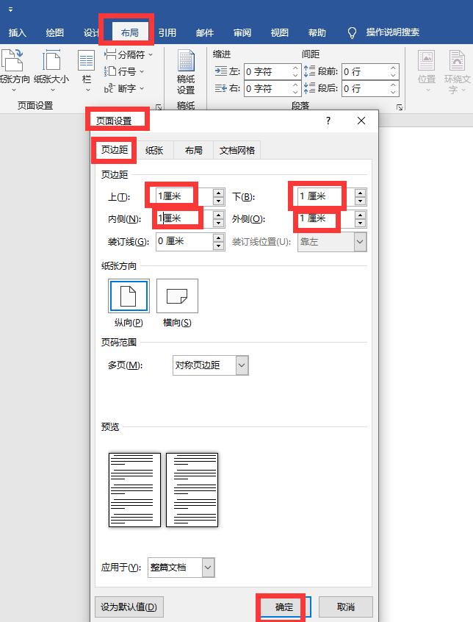Click the 设为默认值(D) button

click(129, 607)
